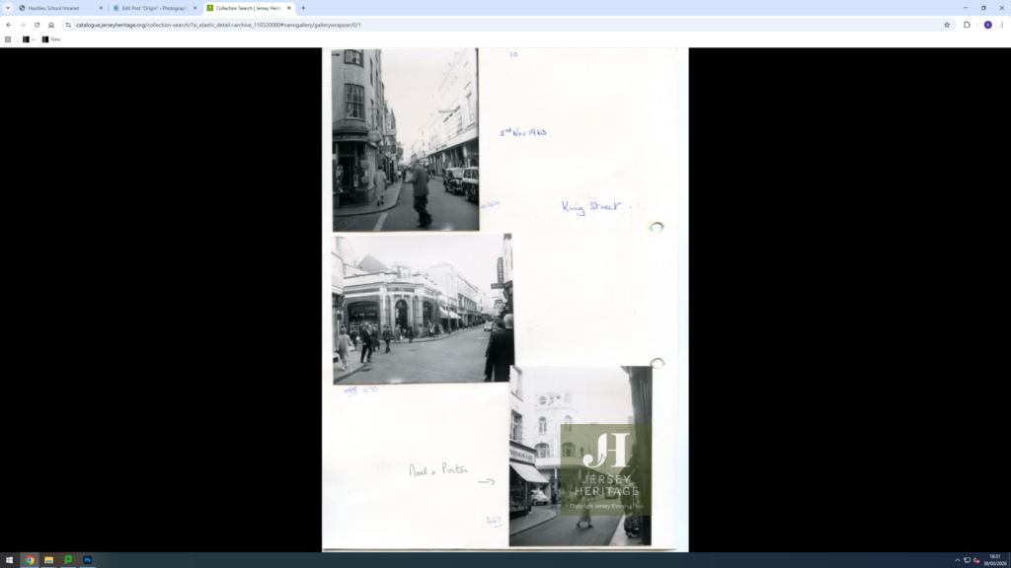The image size is (1011, 568).
Task: View site information icon in address bar
Action: click(68, 25)
